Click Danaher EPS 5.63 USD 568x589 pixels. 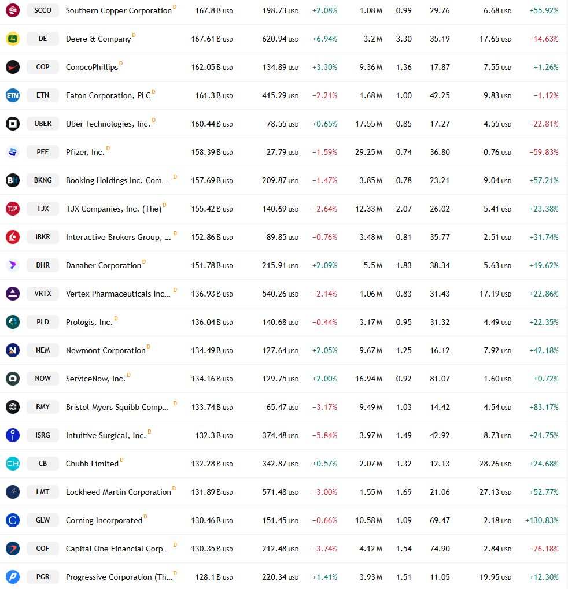coord(497,265)
